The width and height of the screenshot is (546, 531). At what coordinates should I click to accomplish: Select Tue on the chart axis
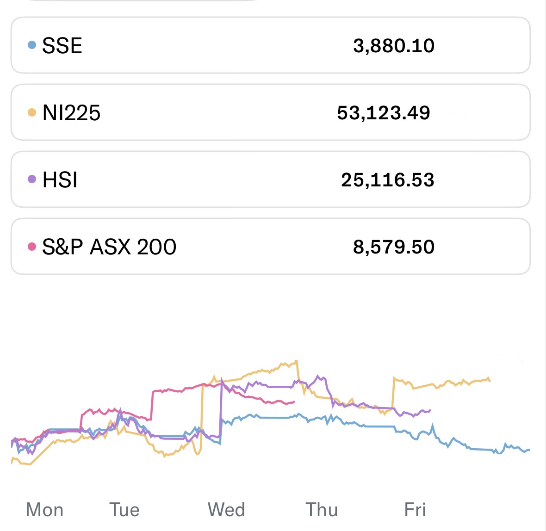[x=124, y=510]
